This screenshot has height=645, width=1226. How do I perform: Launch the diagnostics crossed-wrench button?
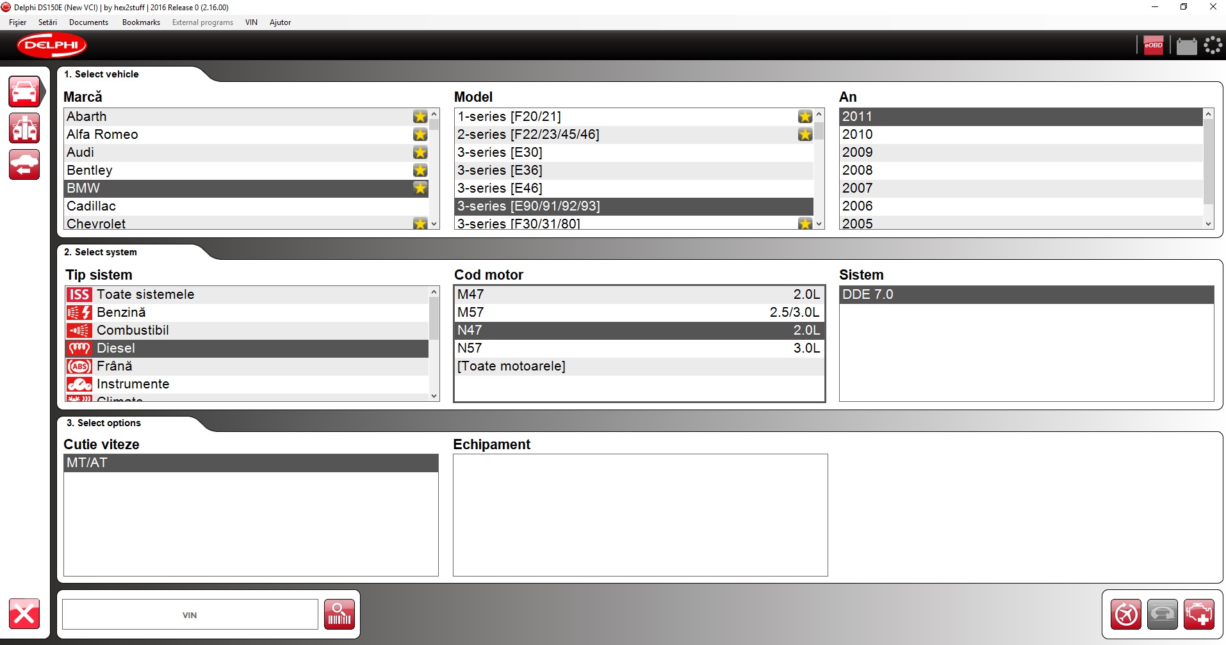[1126, 614]
